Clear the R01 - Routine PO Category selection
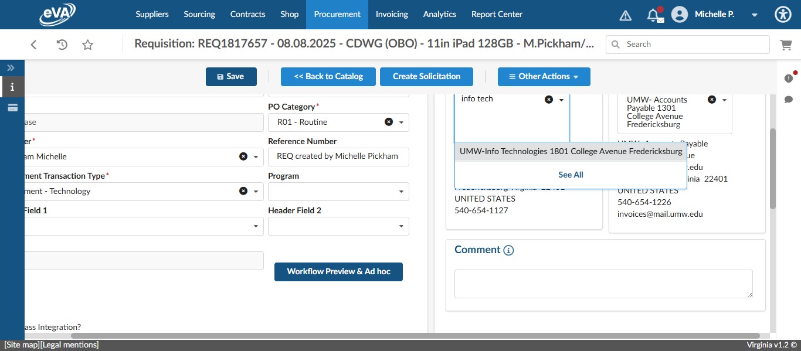The width and height of the screenshot is (801, 351). tap(388, 122)
